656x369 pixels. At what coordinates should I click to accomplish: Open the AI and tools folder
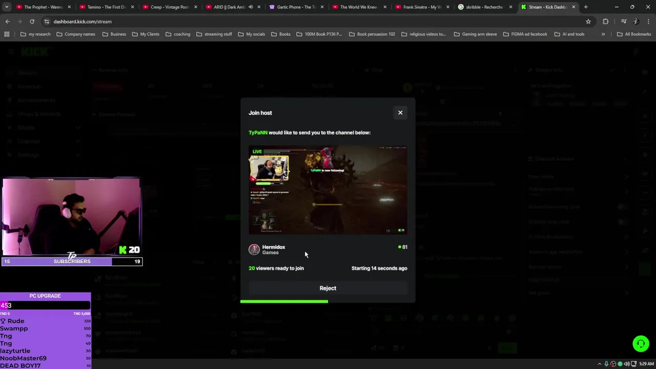pos(569,34)
